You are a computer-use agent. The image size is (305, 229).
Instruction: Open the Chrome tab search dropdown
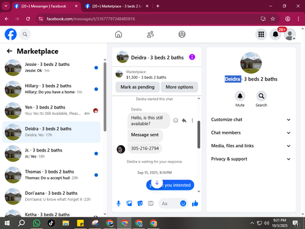[6, 6]
